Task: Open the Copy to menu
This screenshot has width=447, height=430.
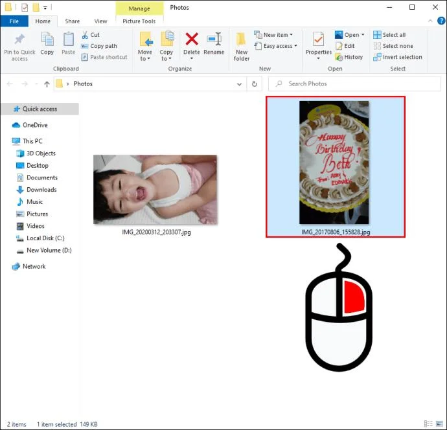Action: [x=166, y=46]
